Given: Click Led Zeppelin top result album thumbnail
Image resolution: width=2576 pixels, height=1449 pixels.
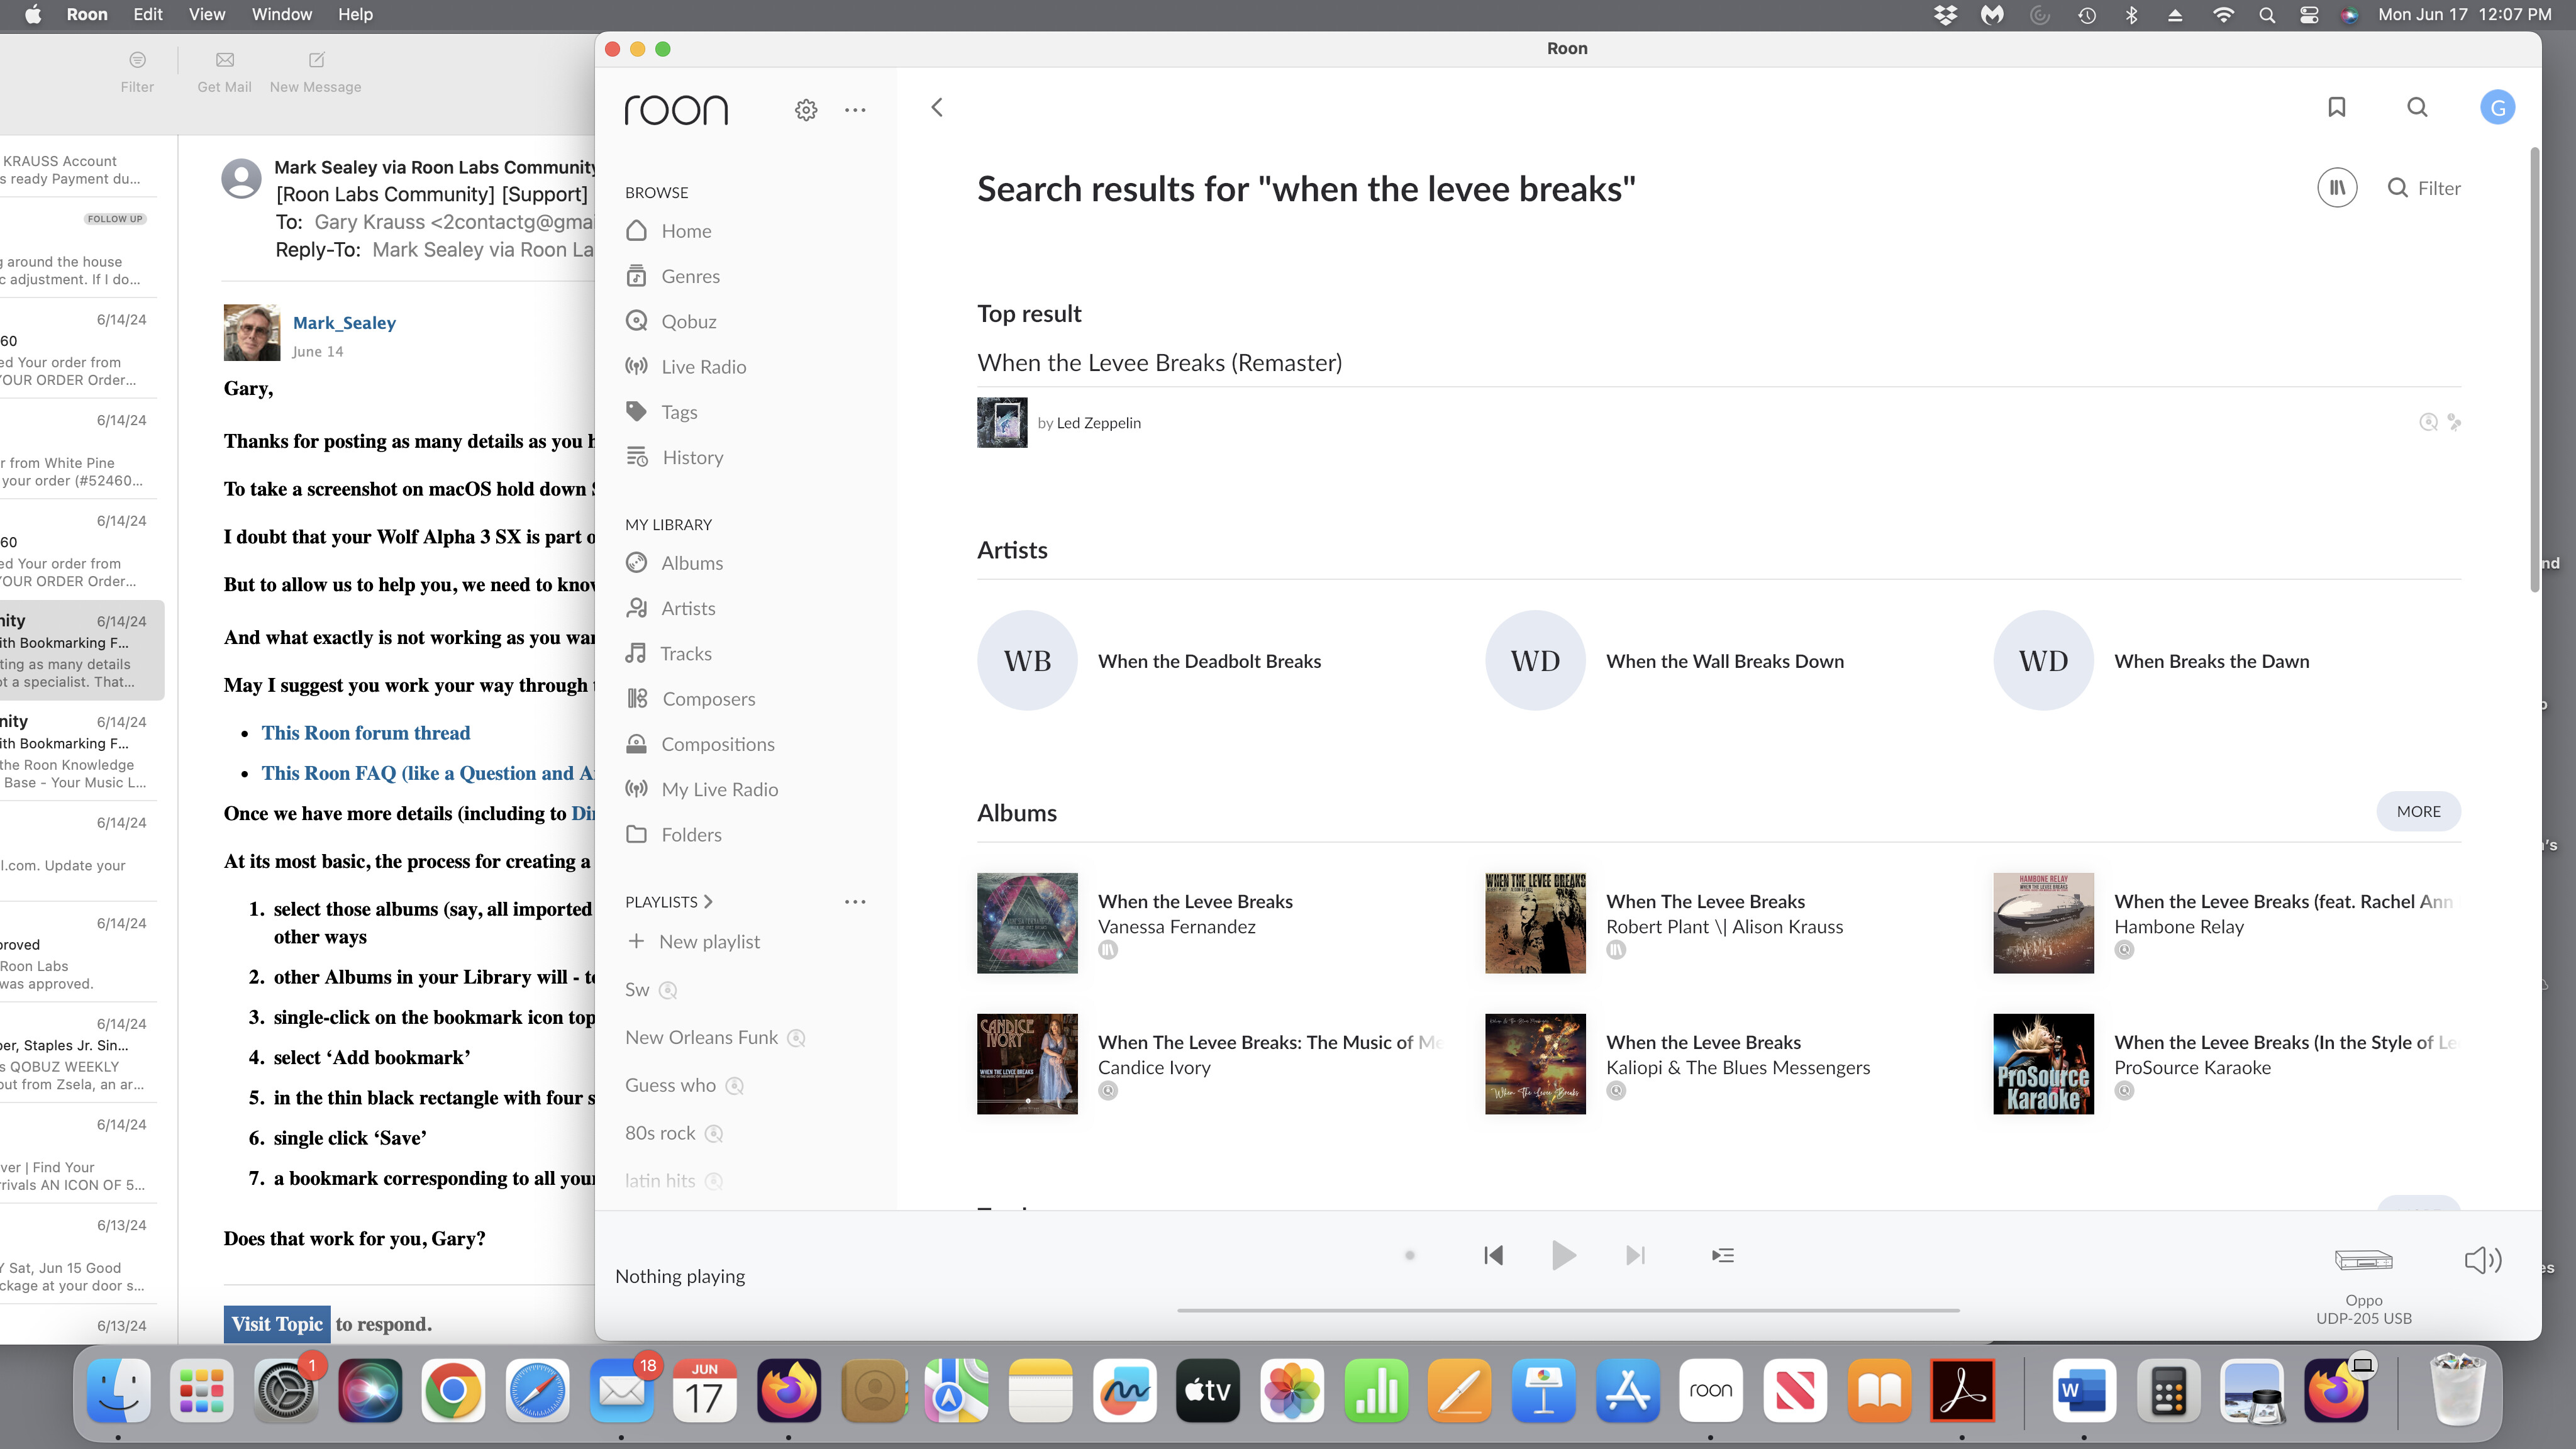Looking at the screenshot, I should click(x=1002, y=422).
